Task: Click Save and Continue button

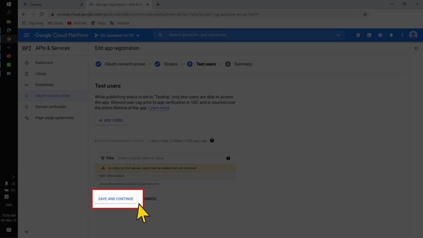Action: (x=116, y=199)
